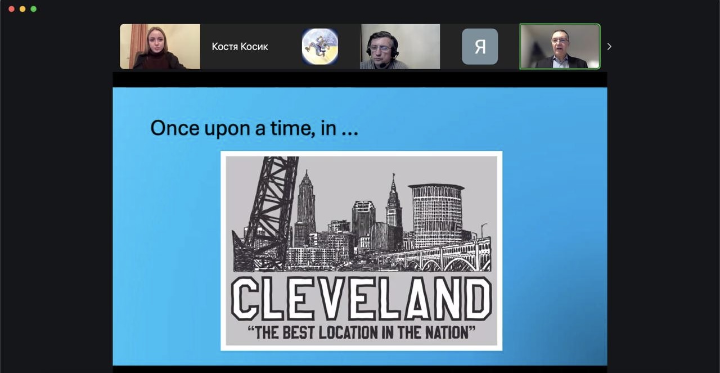Click the CLEVELAND title text in poster
720x373 pixels.
(362, 298)
